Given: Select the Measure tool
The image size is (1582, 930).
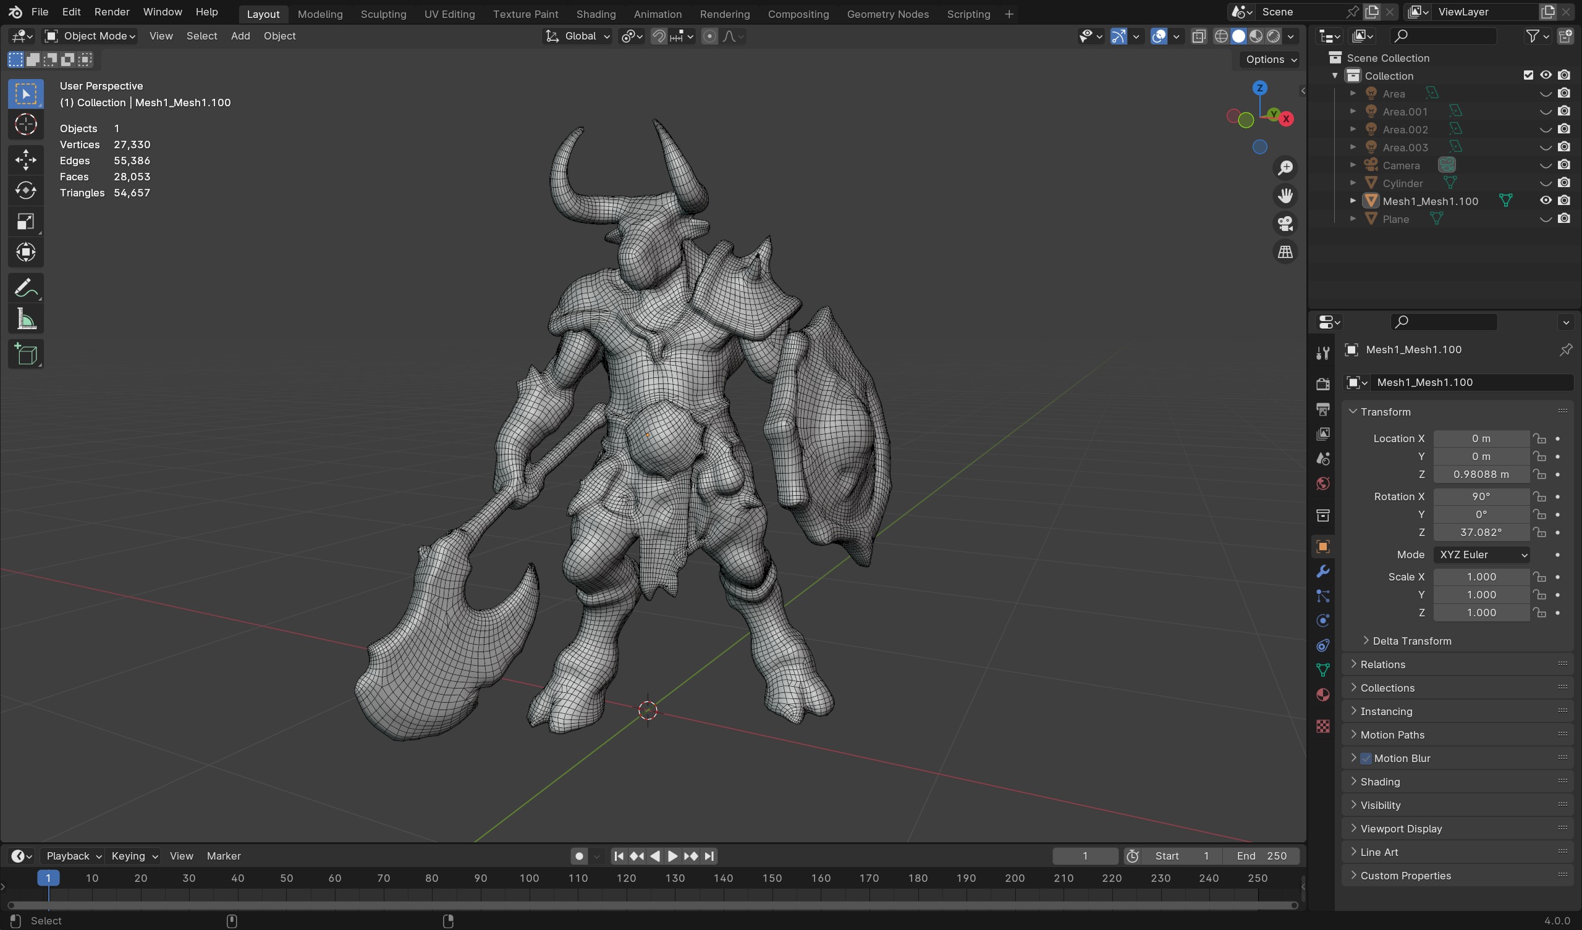Looking at the screenshot, I should click(26, 319).
